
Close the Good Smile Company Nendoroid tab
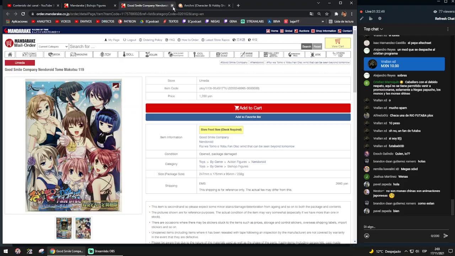tap(172, 5)
